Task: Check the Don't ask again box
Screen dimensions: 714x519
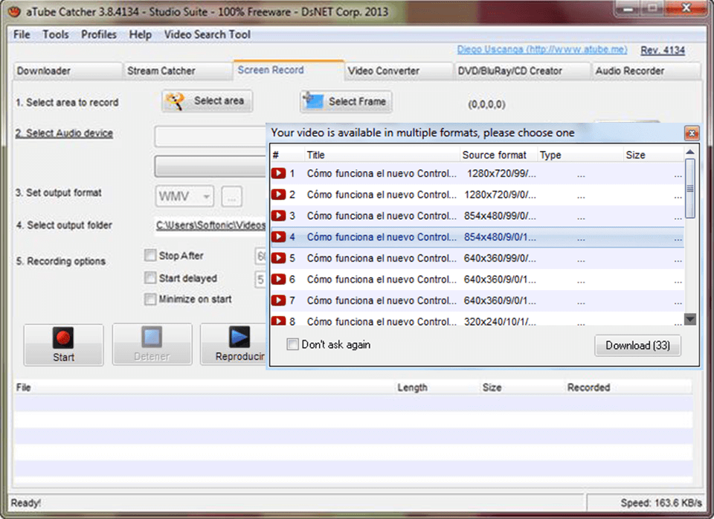Action: 292,344
